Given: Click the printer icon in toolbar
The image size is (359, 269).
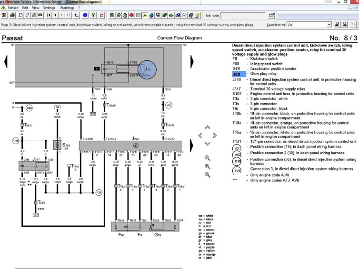Looking at the screenshot, I should (12, 15).
